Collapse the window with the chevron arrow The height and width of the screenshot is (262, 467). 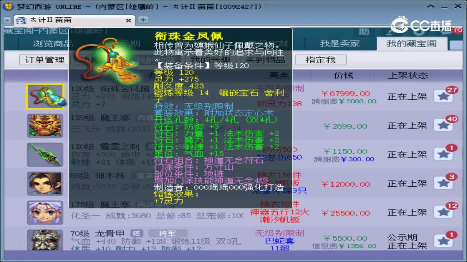pyautogui.click(x=431, y=6)
